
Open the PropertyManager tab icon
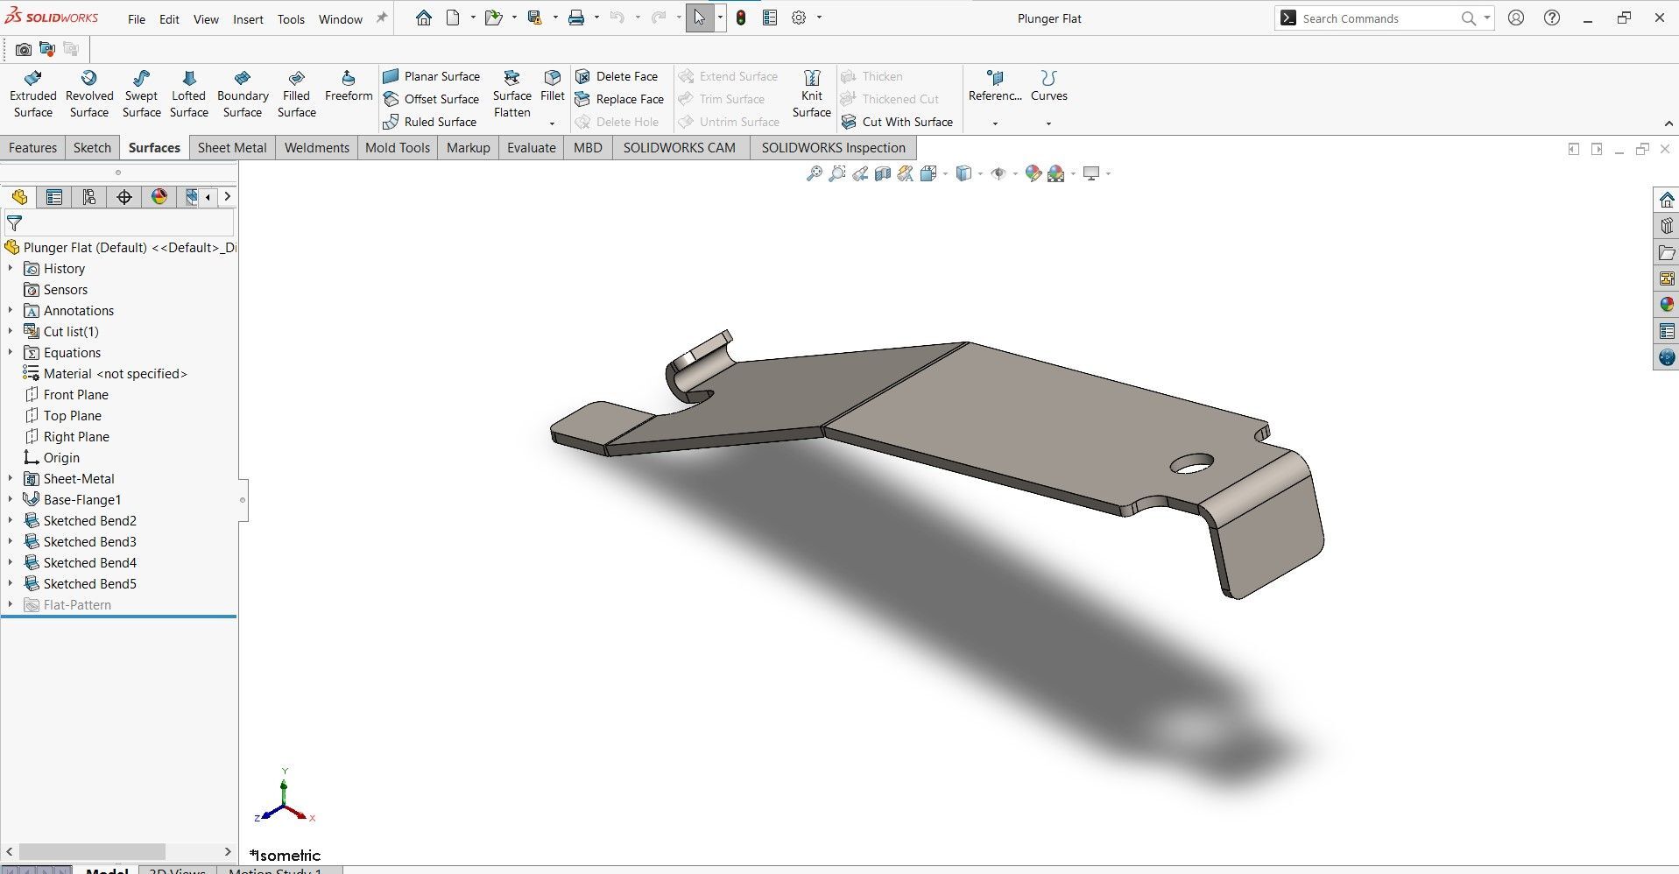(54, 197)
